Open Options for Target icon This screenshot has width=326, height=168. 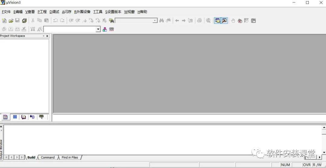tap(40, 29)
